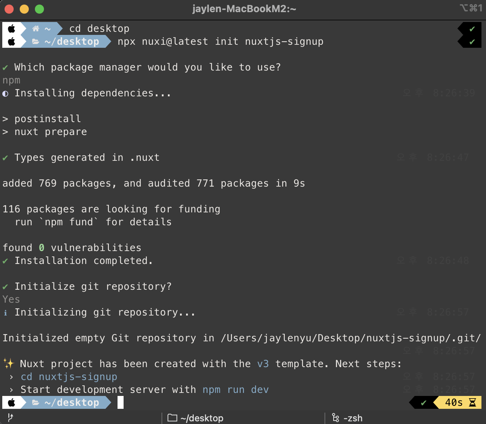Click the Initialized empty Git repository path line

pyautogui.click(x=242, y=338)
